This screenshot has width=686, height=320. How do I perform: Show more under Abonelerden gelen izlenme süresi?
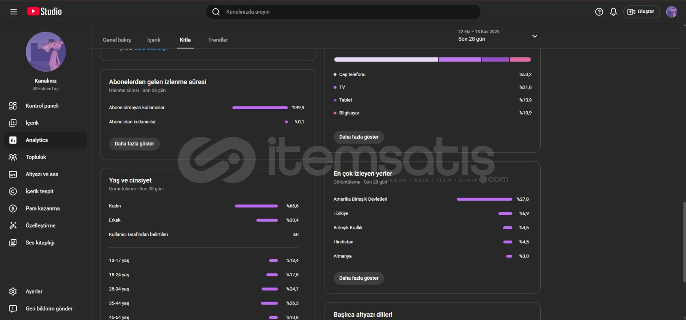(x=134, y=144)
